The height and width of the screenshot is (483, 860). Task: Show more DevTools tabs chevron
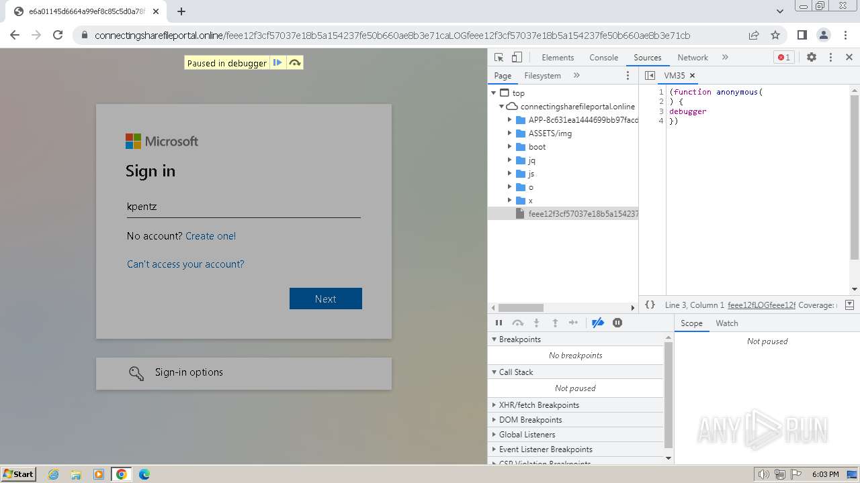point(725,57)
